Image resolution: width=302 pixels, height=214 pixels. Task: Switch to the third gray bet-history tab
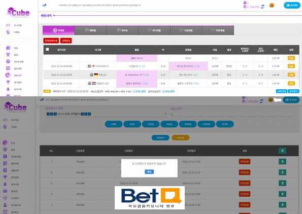pyautogui.click(x=122, y=30)
